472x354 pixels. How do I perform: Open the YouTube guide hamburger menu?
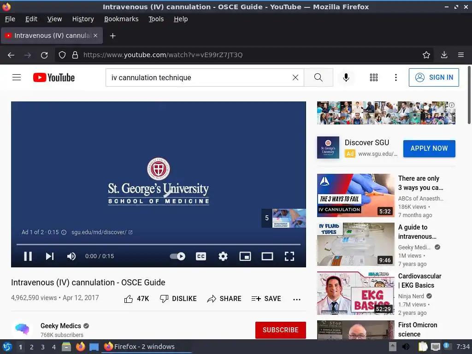[x=17, y=77]
